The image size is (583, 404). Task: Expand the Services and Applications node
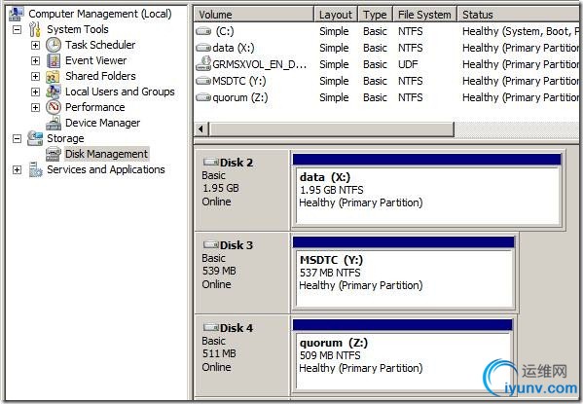click(x=18, y=170)
